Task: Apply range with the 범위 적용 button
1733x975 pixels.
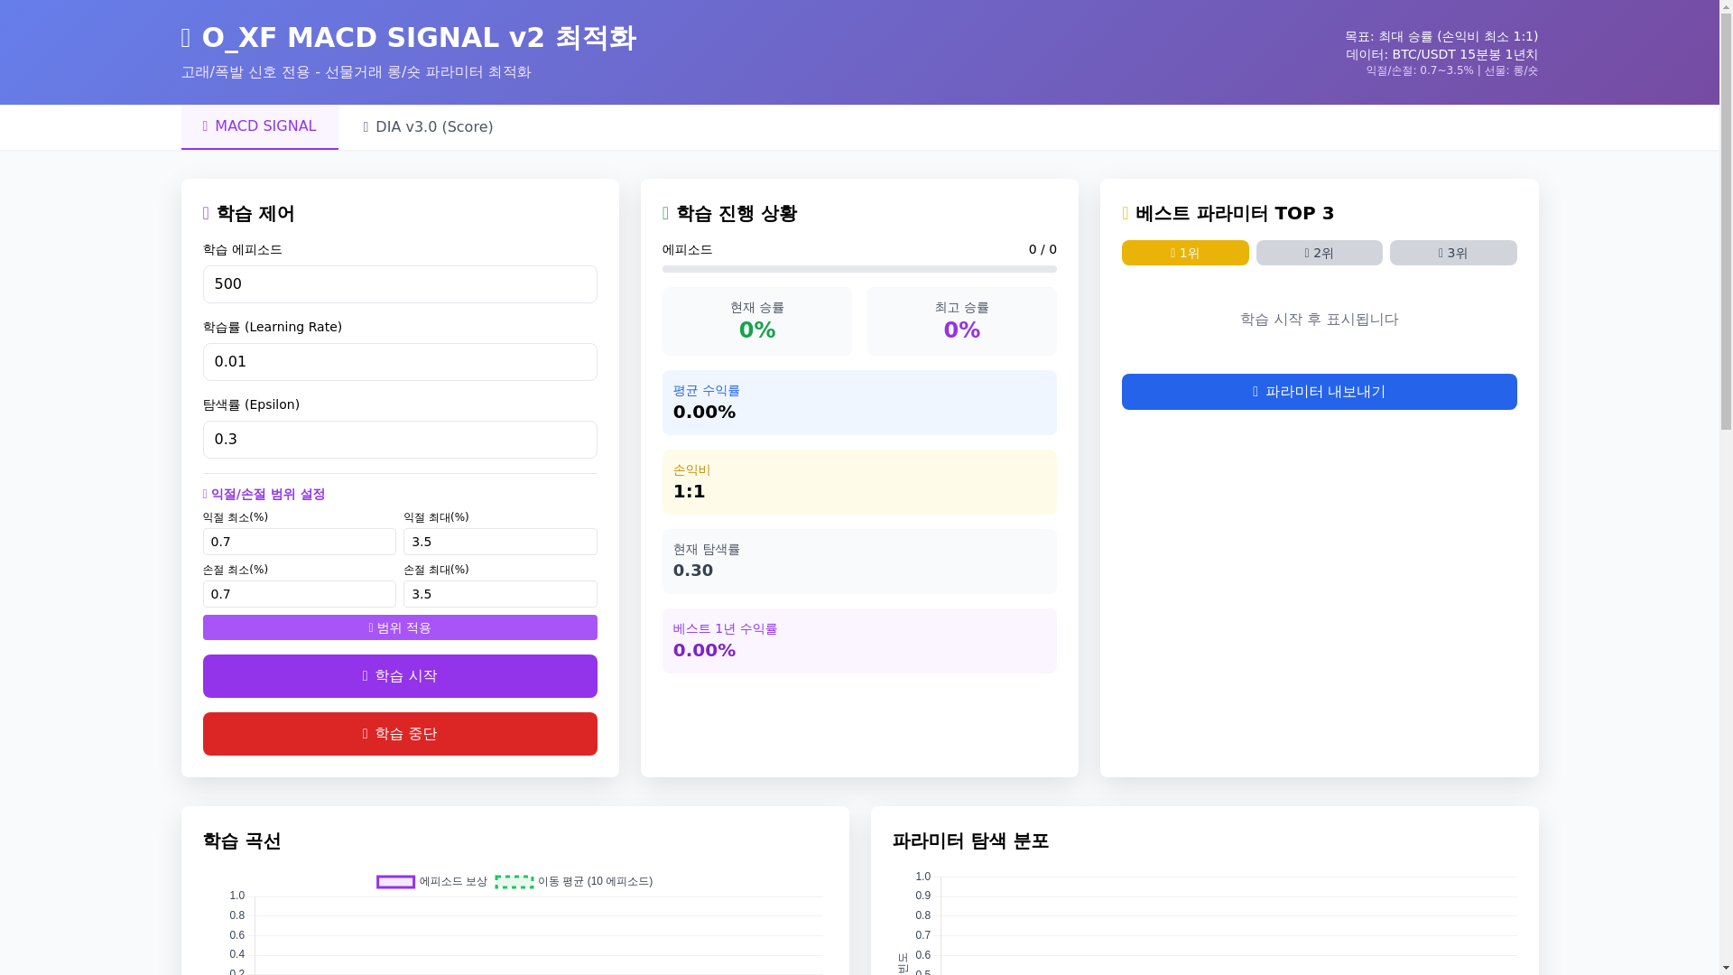Action: pyautogui.click(x=400, y=627)
